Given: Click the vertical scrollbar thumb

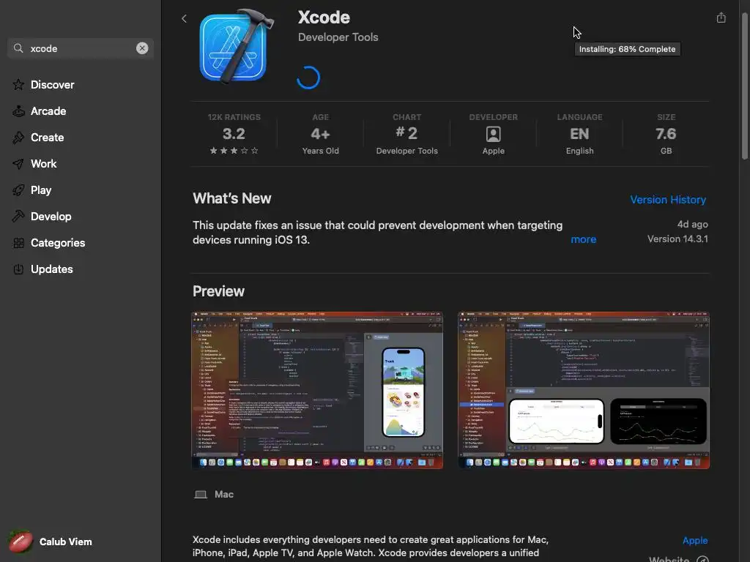Looking at the screenshot, I should (744, 86).
